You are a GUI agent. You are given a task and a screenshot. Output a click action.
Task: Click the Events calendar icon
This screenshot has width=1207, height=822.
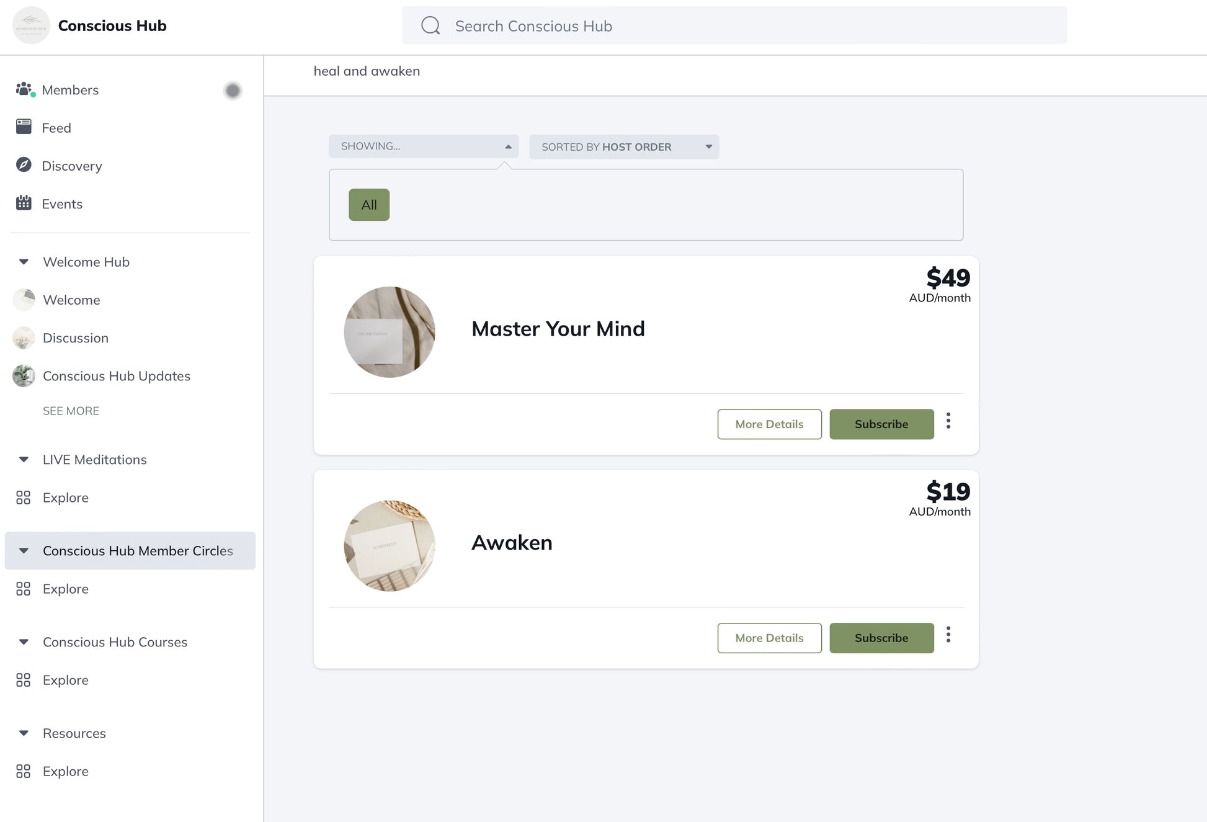tap(24, 203)
